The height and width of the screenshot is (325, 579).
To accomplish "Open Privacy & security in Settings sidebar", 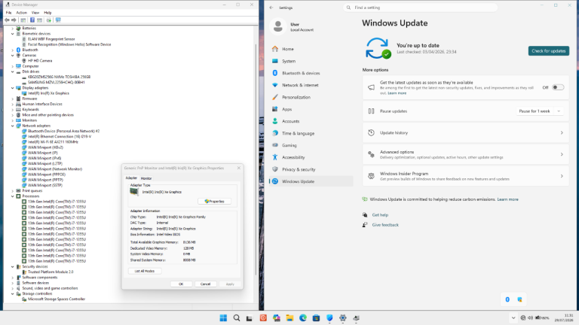I will coord(311,169).
